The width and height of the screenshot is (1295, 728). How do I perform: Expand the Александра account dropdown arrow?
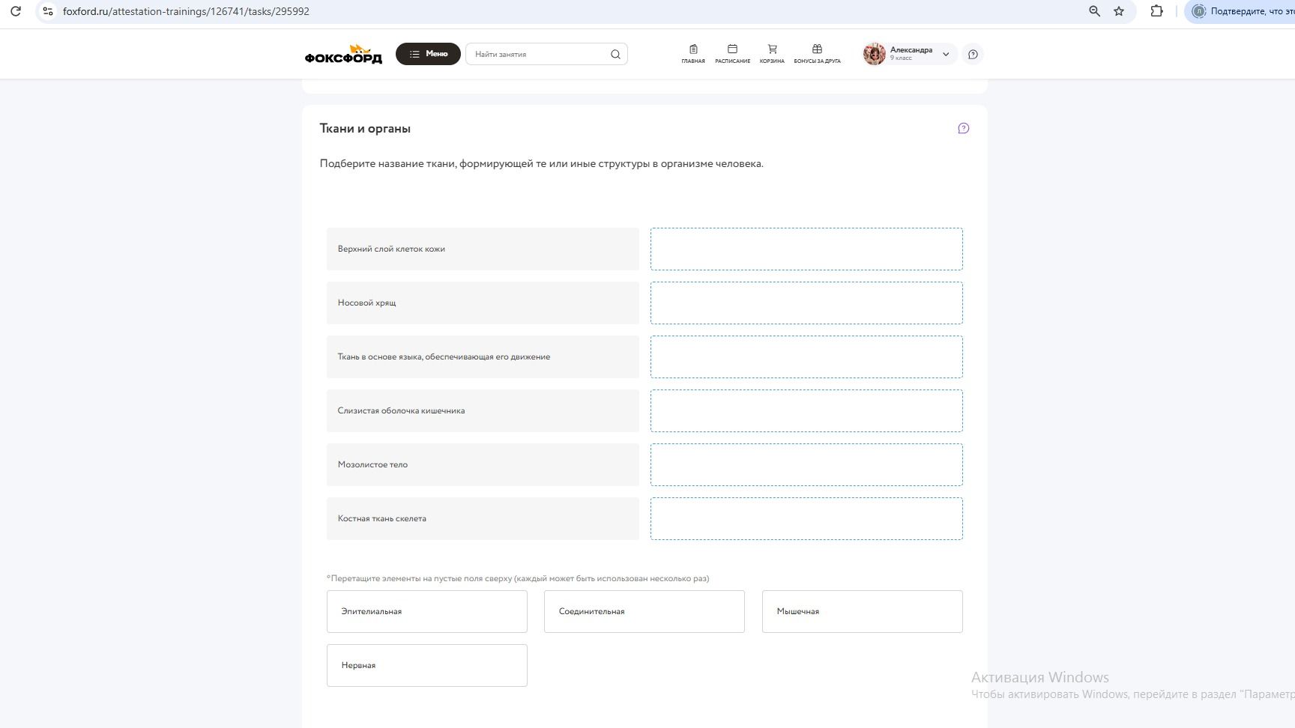[x=946, y=54]
